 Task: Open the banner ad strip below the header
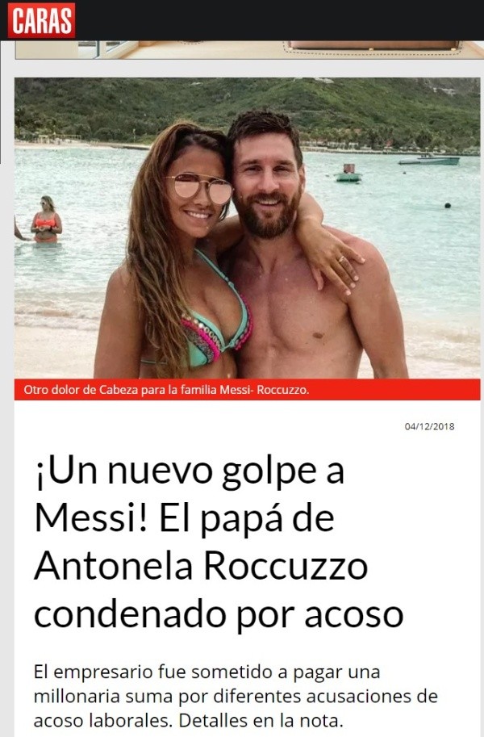pos(249,50)
